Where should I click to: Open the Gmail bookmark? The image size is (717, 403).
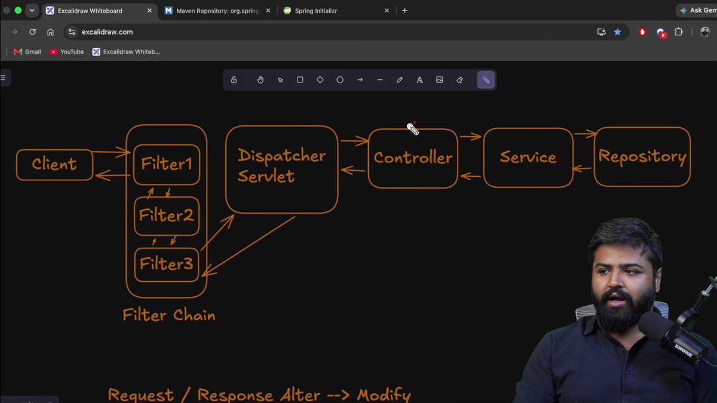pos(27,52)
